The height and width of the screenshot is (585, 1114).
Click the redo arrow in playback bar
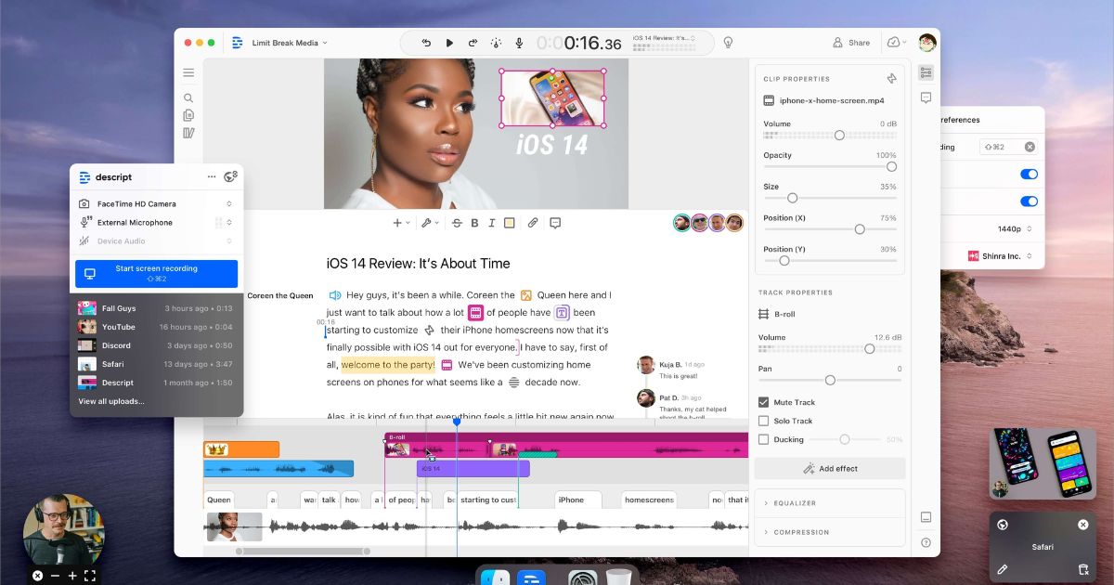coord(473,43)
